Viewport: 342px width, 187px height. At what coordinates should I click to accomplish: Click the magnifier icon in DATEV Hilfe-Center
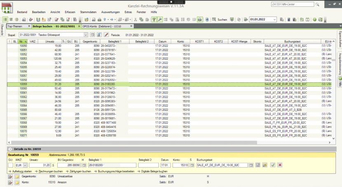point(317,5)
